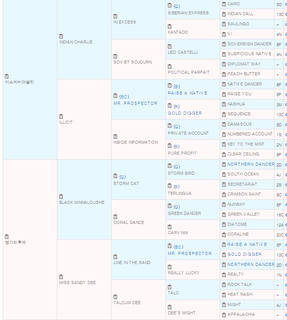The image size is (287, 320).
Task: Click the clipboard icon beside SECRETARIAT
Action: [x=224, y=184]
